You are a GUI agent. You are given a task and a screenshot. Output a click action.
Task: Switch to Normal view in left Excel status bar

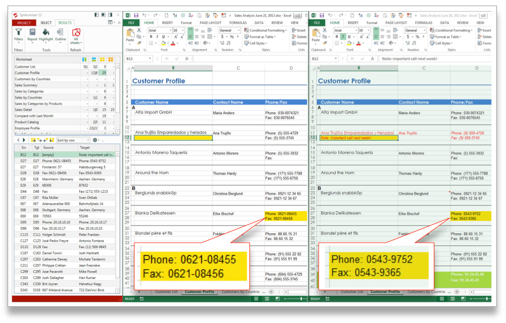(x=256, y=299)
